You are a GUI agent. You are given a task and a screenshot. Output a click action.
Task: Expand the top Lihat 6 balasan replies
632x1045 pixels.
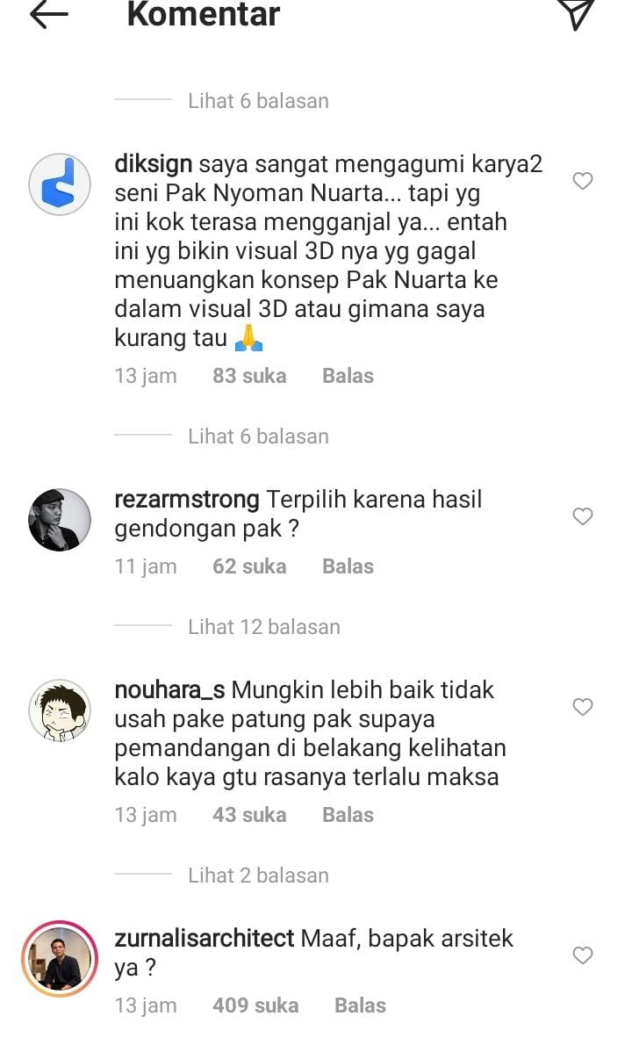[x=258, y=101]
